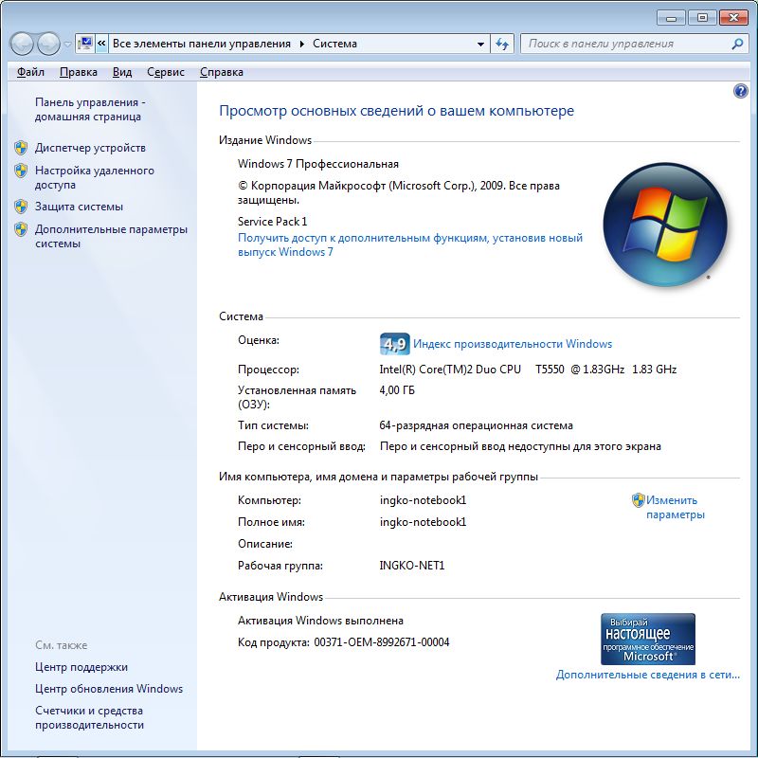This screenshot has height=758, width=758.
Task: Open Центр обновления Windows link
Action: [x=109, y=689]
